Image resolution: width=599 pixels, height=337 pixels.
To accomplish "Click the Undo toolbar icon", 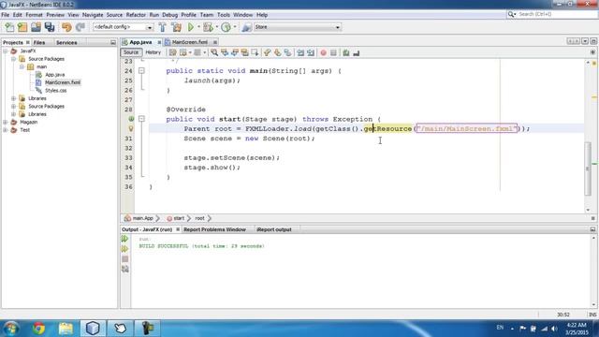I will point(66,27).
